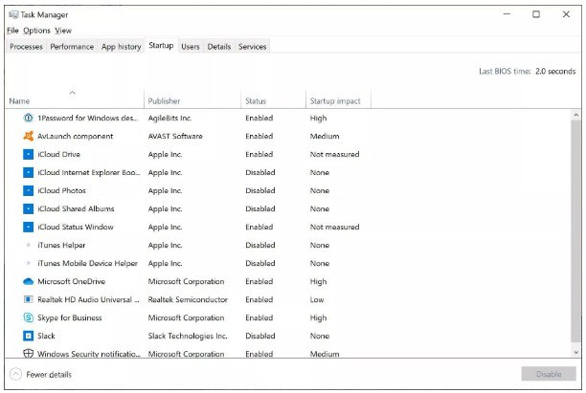
Task: Click the Task Manager title bar icon
Action: pos(13,14)
